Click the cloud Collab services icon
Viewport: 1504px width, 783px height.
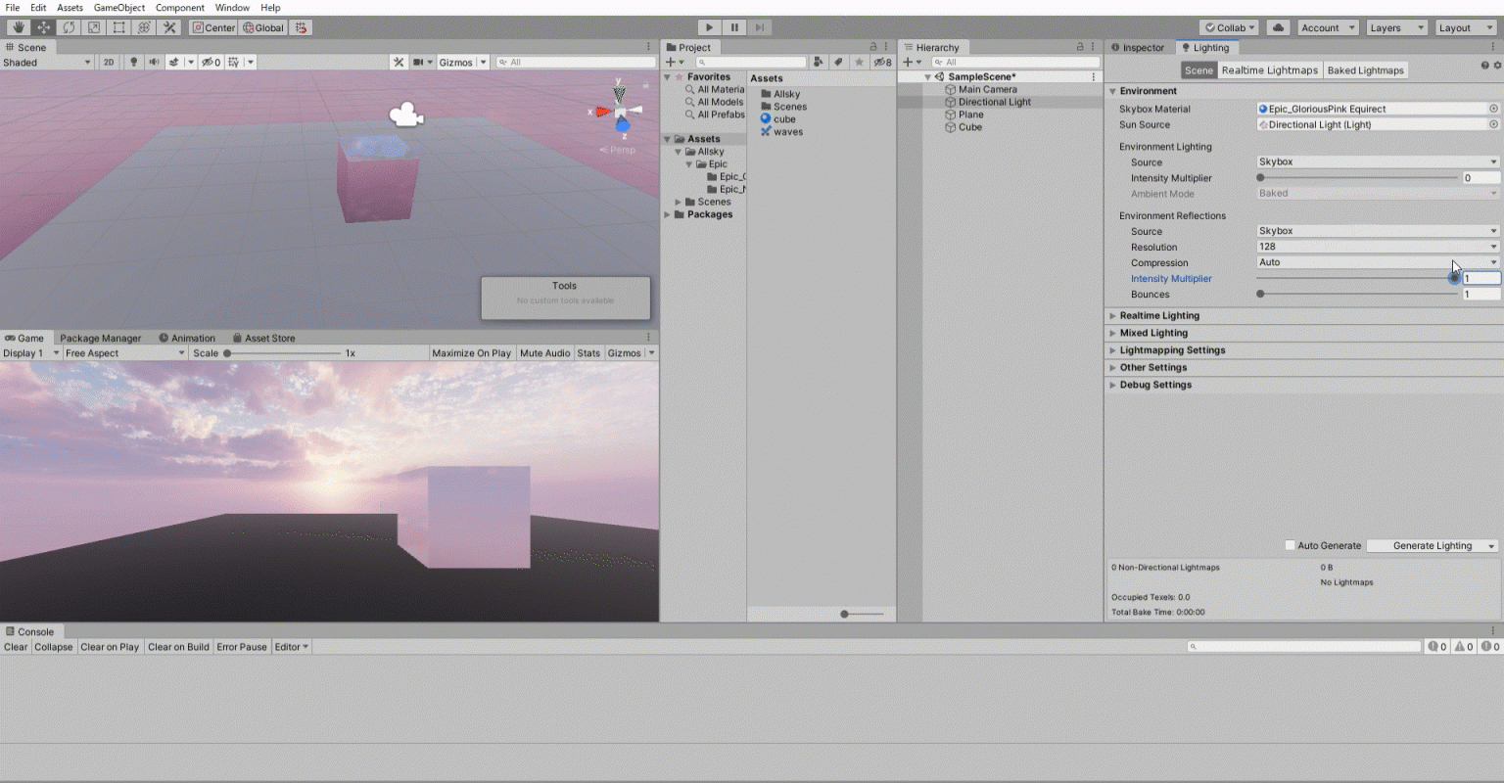(1278, 26)
